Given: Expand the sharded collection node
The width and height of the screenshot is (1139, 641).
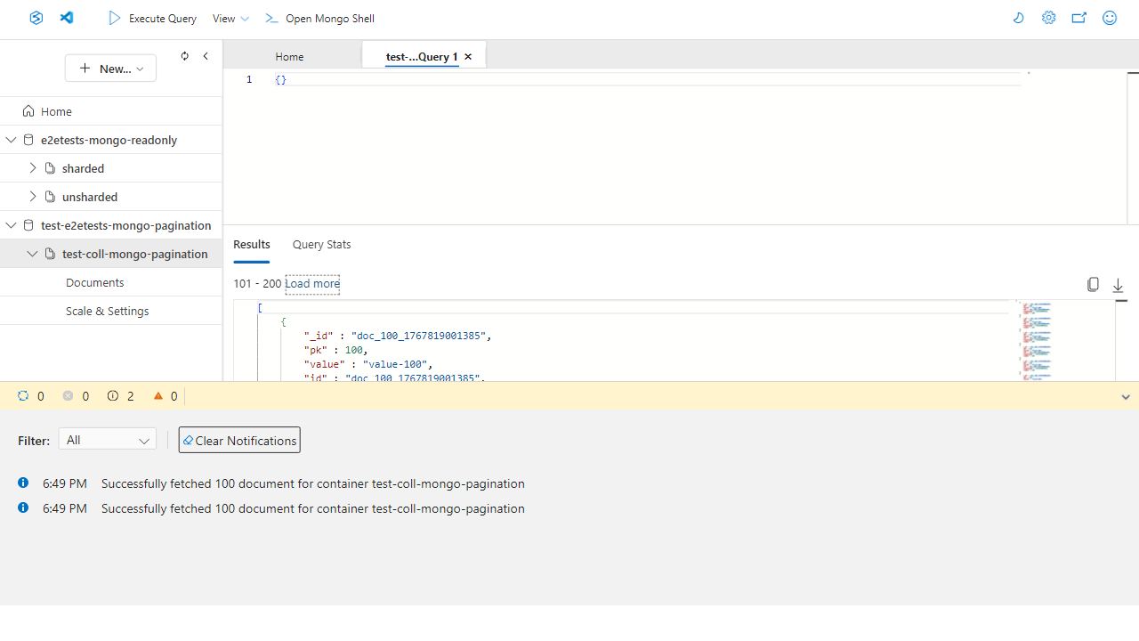Looking at the screenshot, I should [x=33, y=168].
